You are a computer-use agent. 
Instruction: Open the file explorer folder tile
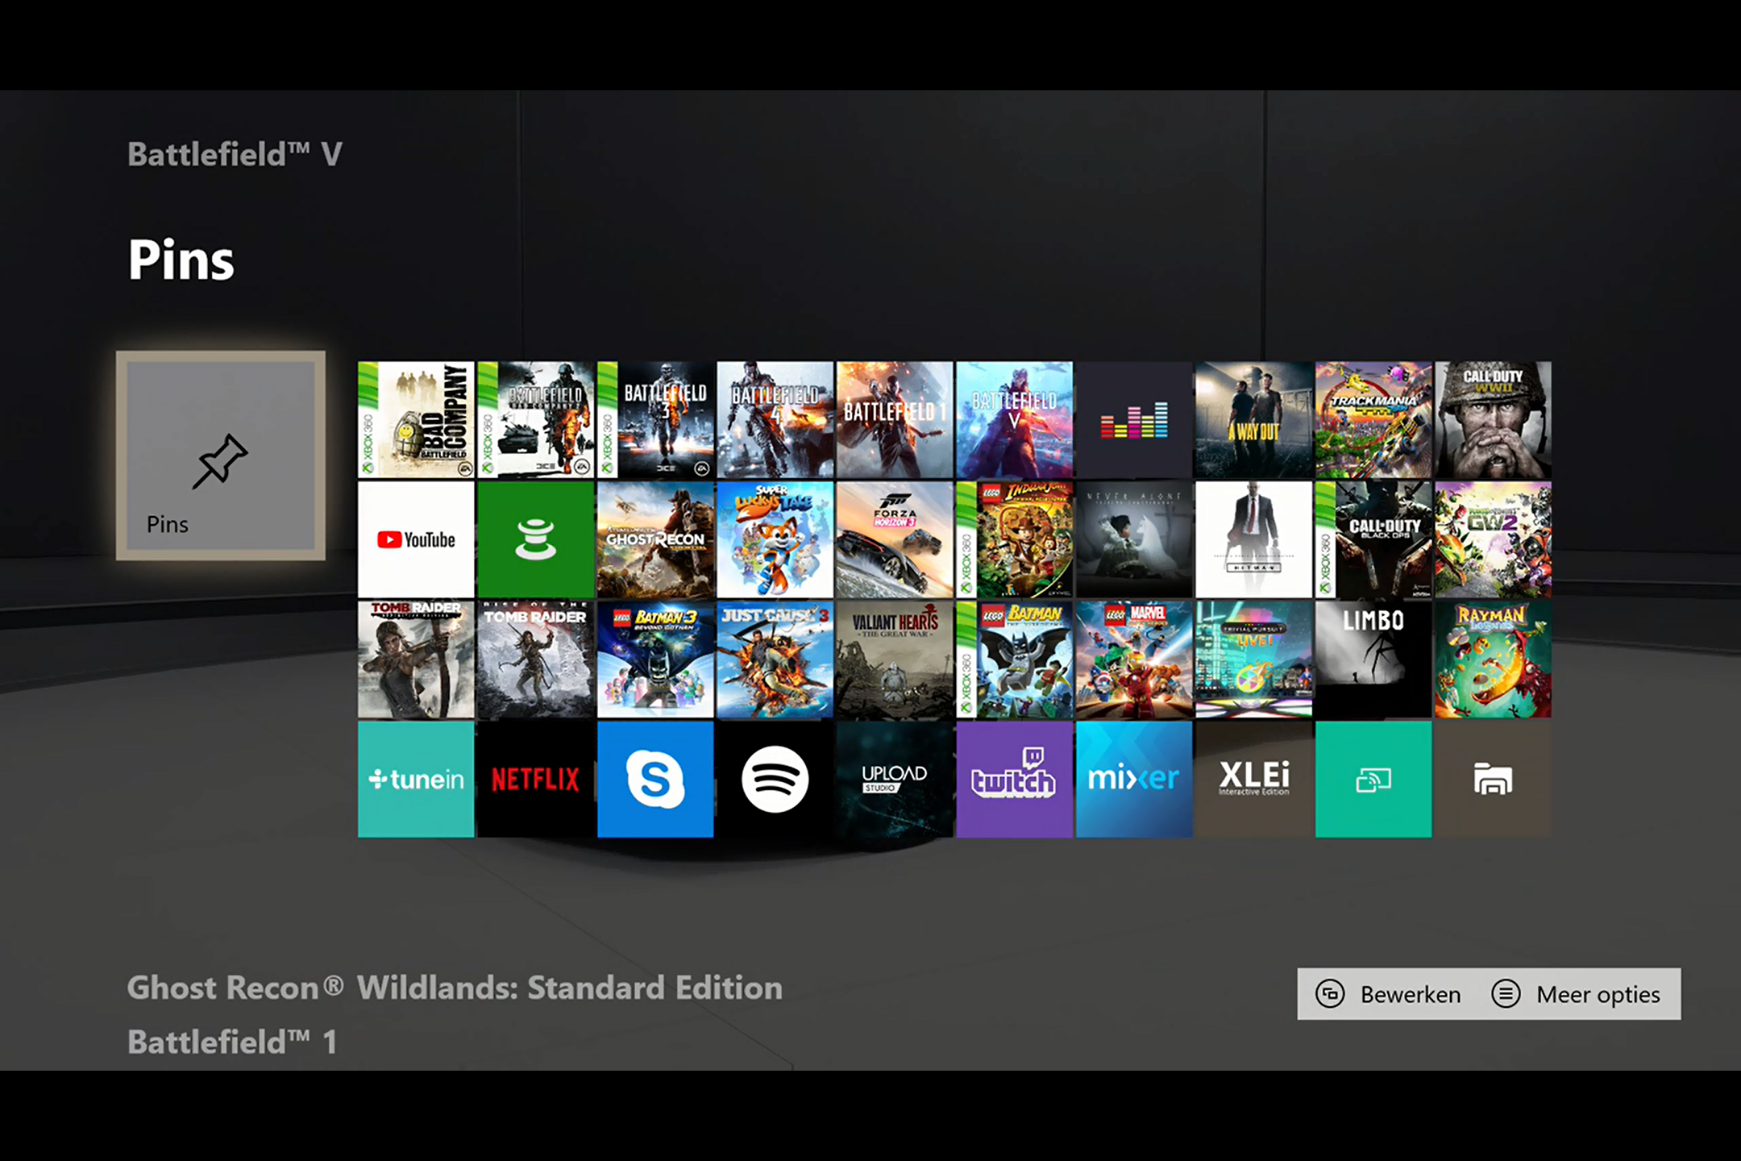(x=1492, y=779)
